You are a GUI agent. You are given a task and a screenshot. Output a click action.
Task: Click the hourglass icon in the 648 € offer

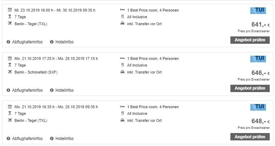[x=10, y=113]
